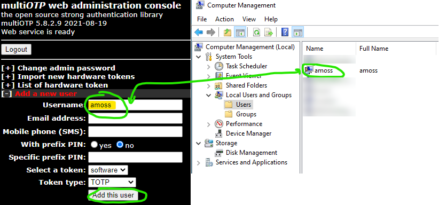Collapse the Storage tree node
The width and height of the screenshot is (439, 205).
point(199,144)
